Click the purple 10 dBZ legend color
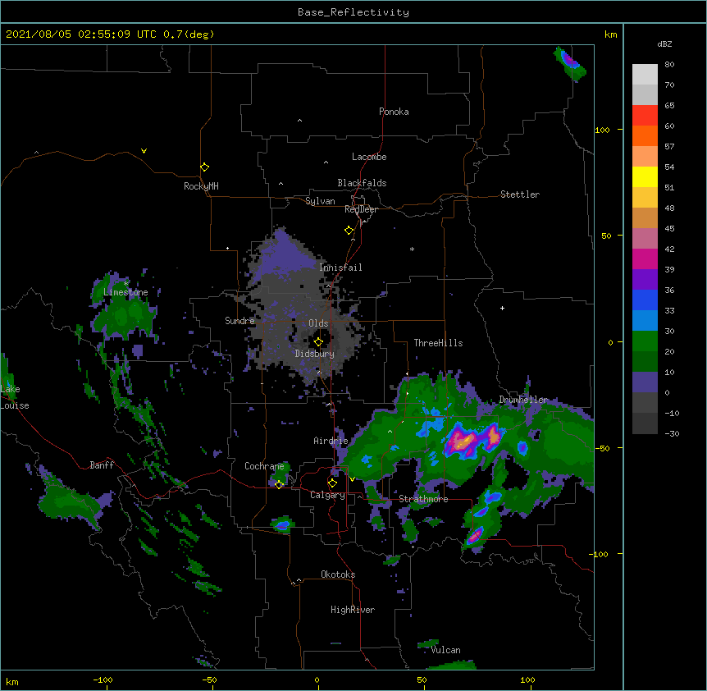Viewport: 707px width, 691px height. coord(645,382)
